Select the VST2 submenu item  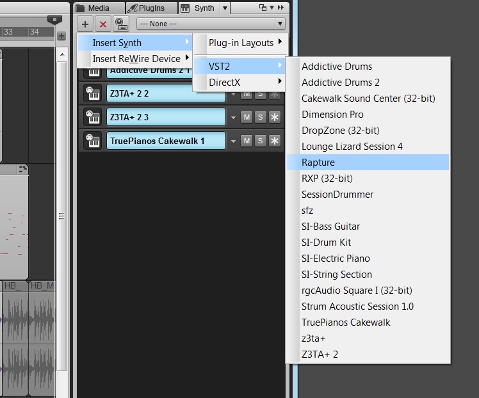pos(239,67)
